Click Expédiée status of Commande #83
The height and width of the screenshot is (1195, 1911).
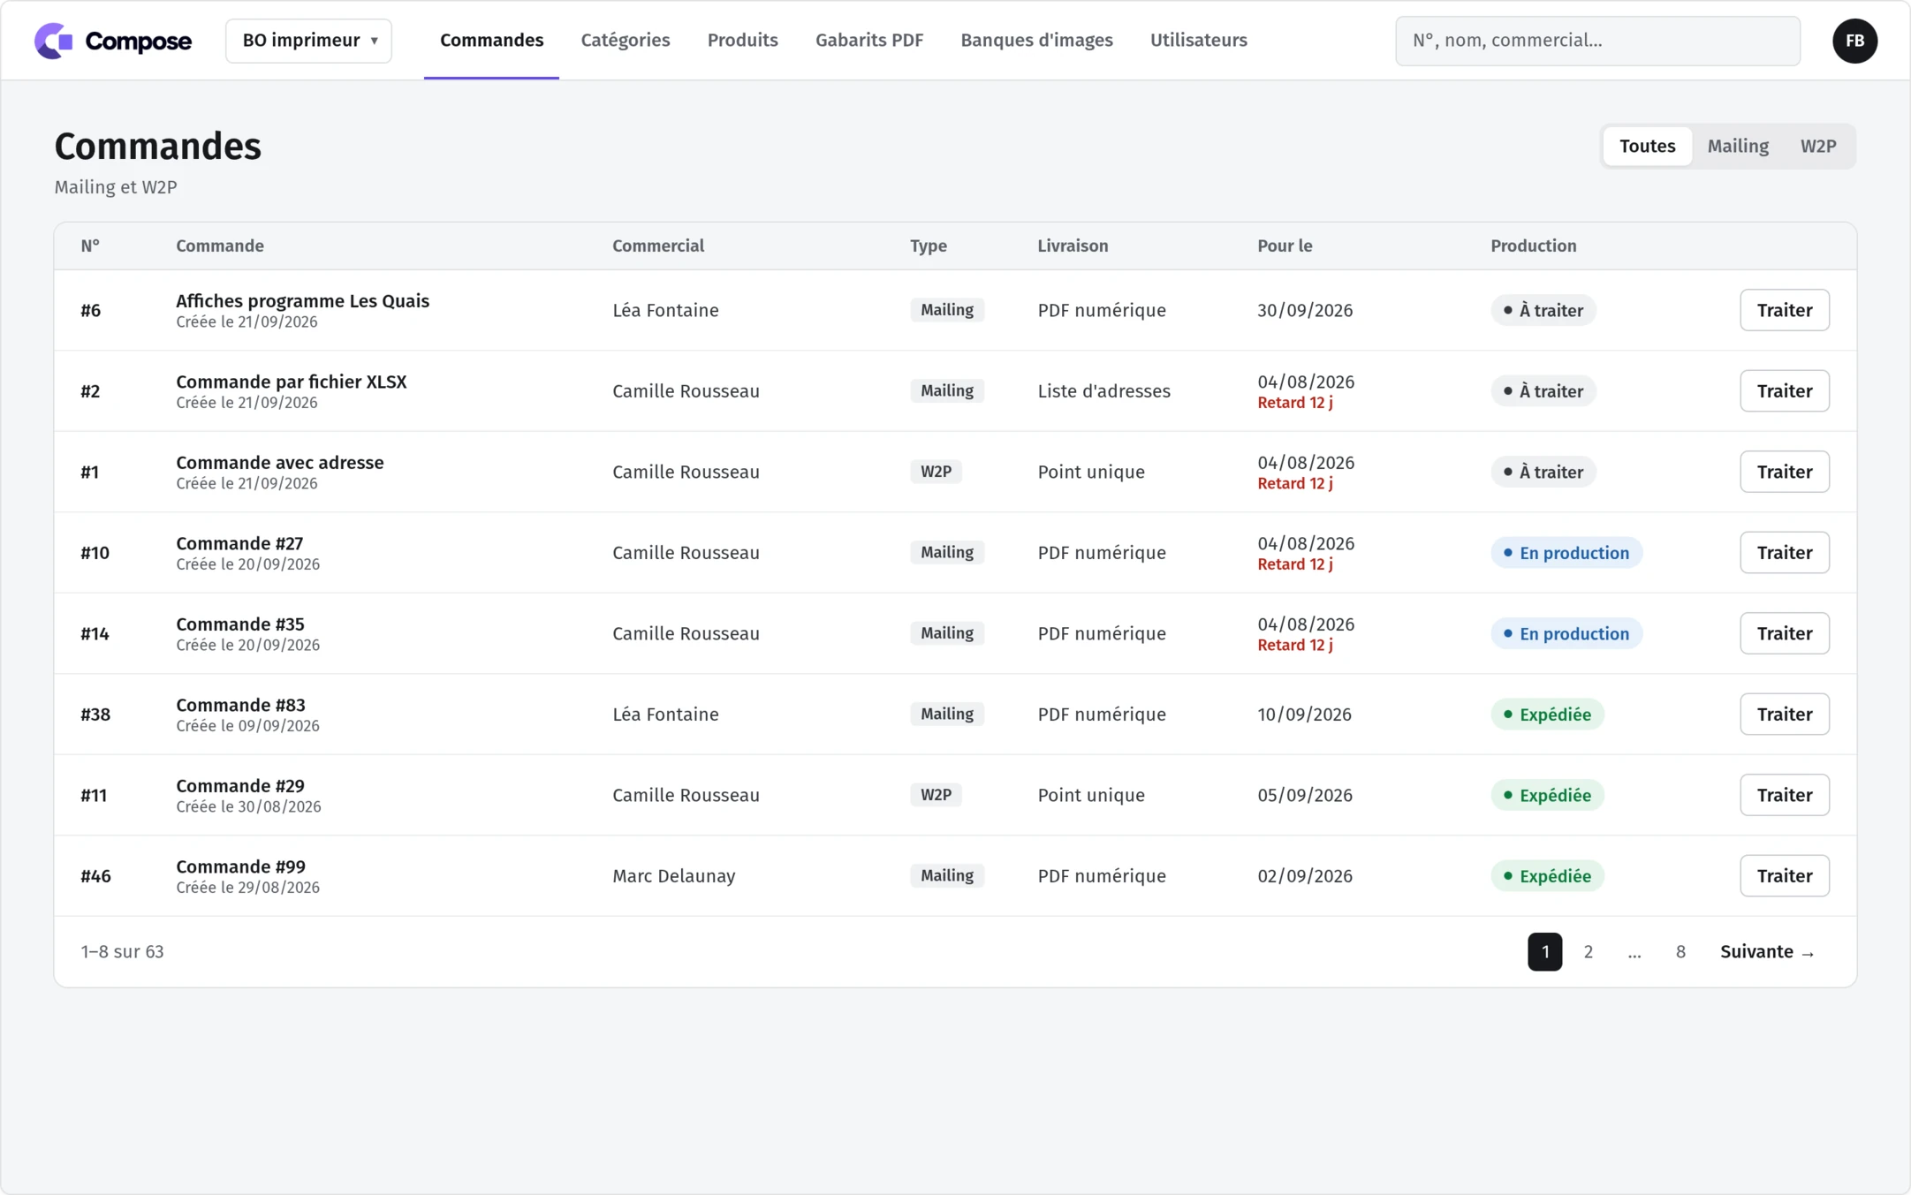click(x=1547, y=715)
